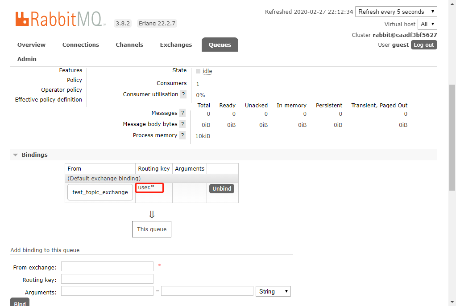Screen dimensions: 456x306
Task: Click the cluster name rabbit@caadf3bf5627
Action: point(405,35)
